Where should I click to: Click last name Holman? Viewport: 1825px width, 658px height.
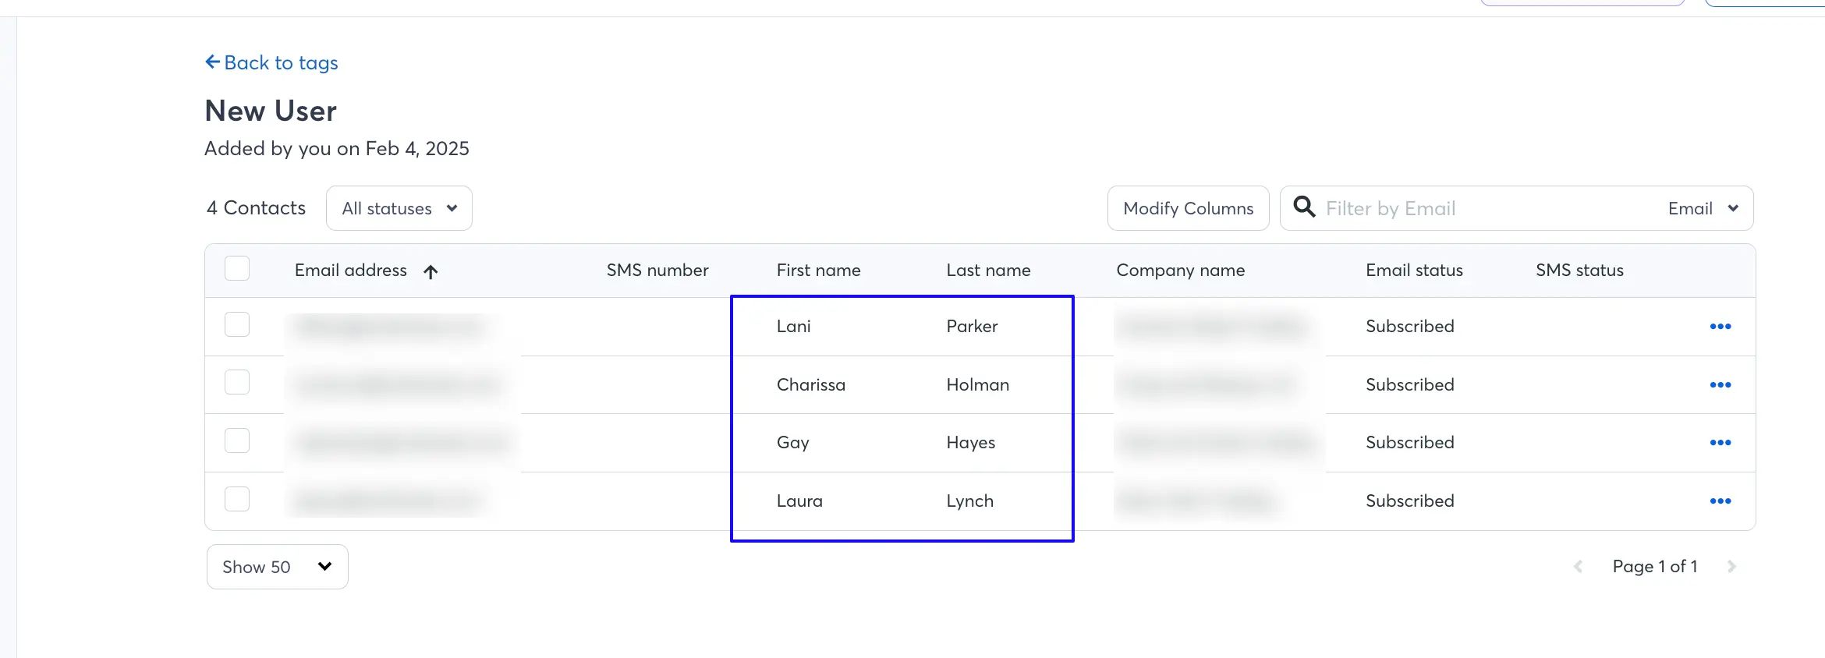[978, 385]
